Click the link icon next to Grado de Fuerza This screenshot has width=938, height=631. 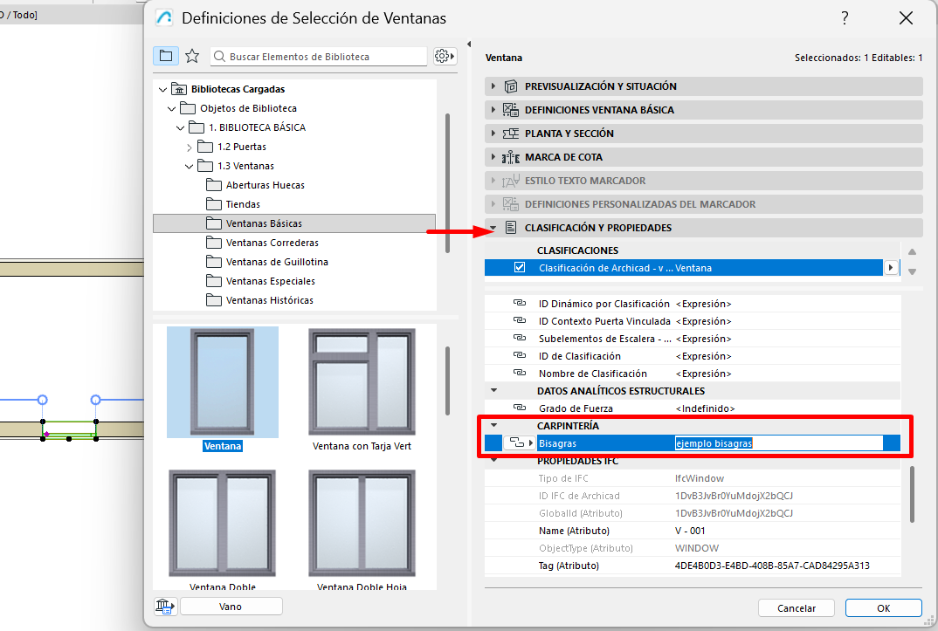click(x=520, y=408)
